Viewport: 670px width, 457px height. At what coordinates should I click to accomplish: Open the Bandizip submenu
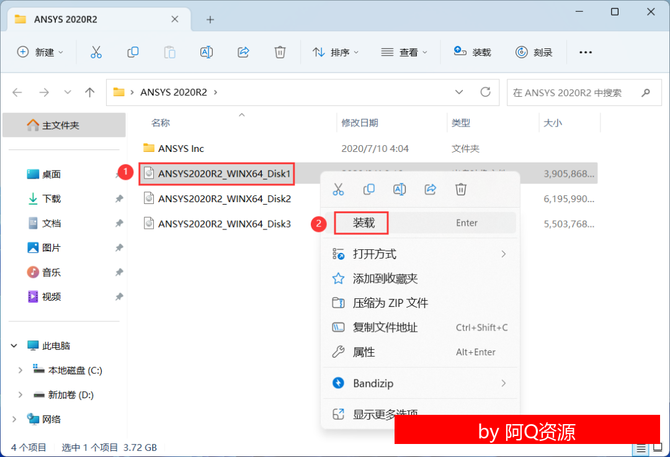pyautogui.click(x=420, y=383)
